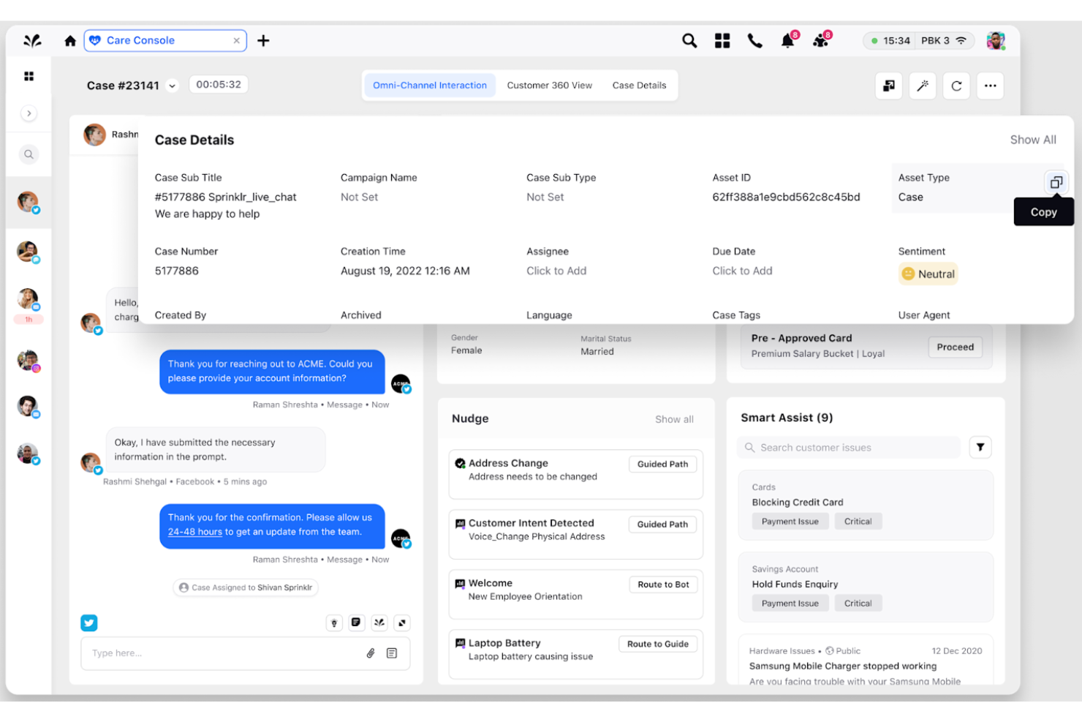
Task: Select the Twitter channel icon near the composer
Action: 89,623
